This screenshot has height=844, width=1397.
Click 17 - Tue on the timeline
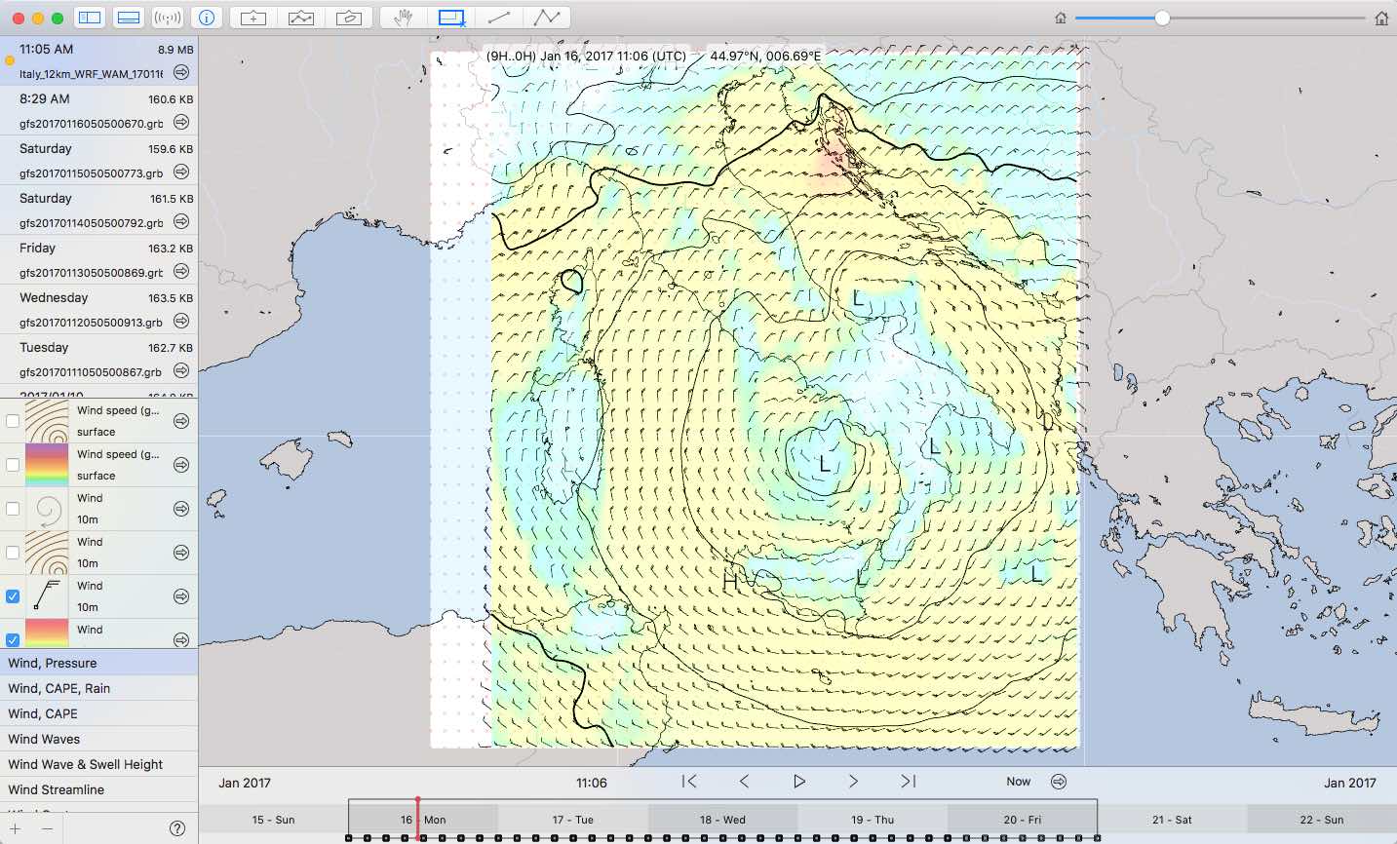tap(573, 820)
